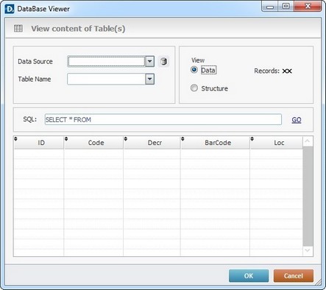Click the ID column header
326x290 pixels.
pos(39,143)
